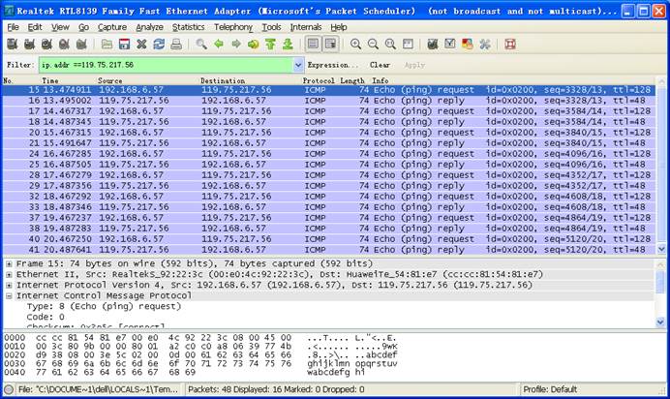Edit display filters toolbar icon

coord(450,44)
